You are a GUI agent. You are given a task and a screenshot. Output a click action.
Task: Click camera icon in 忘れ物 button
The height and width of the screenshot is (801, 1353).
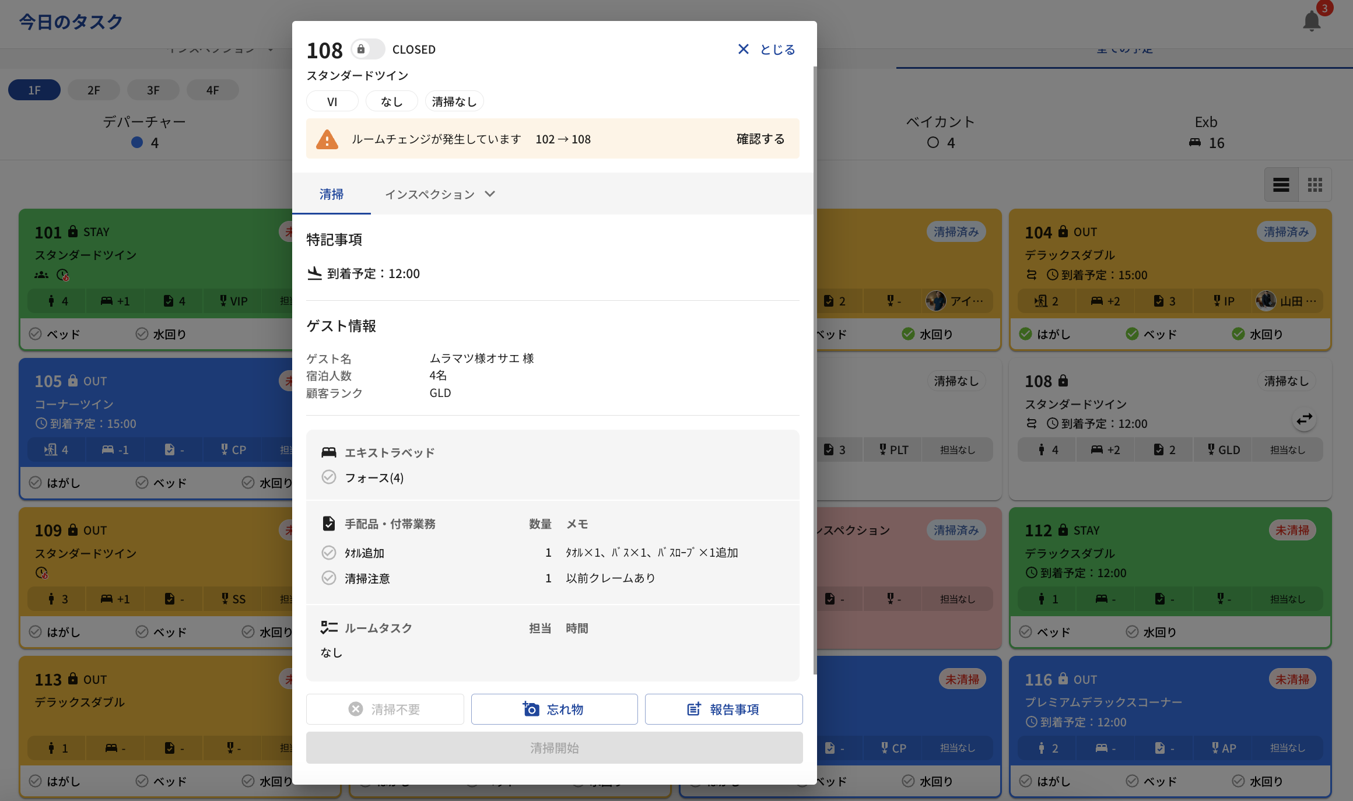(531, 709)
